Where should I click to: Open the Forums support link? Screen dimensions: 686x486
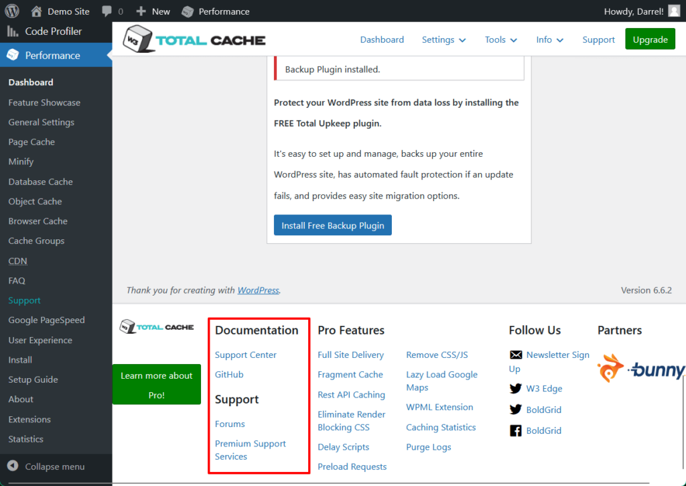[x=230, y=424]
